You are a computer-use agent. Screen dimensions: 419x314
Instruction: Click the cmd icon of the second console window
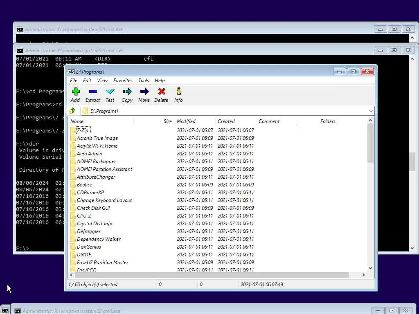[x=20, y=50]
